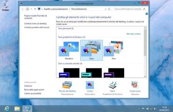This screenshot has height=112, width=173.
Task: Click the network tray icon
Action: [x=151, y=109]
